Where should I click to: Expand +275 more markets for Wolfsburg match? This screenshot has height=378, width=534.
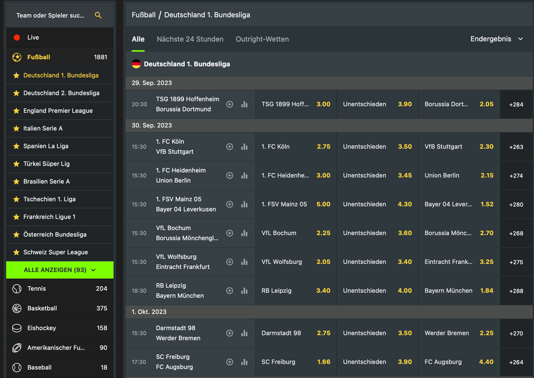pos(516,262)
